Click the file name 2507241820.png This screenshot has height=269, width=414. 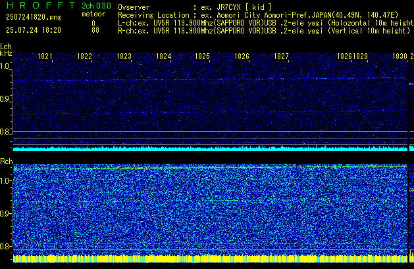point(34,17)
